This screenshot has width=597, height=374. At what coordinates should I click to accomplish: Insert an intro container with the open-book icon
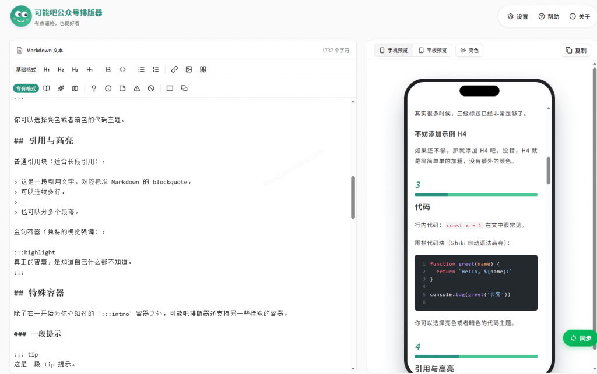(x=47, y=88)
